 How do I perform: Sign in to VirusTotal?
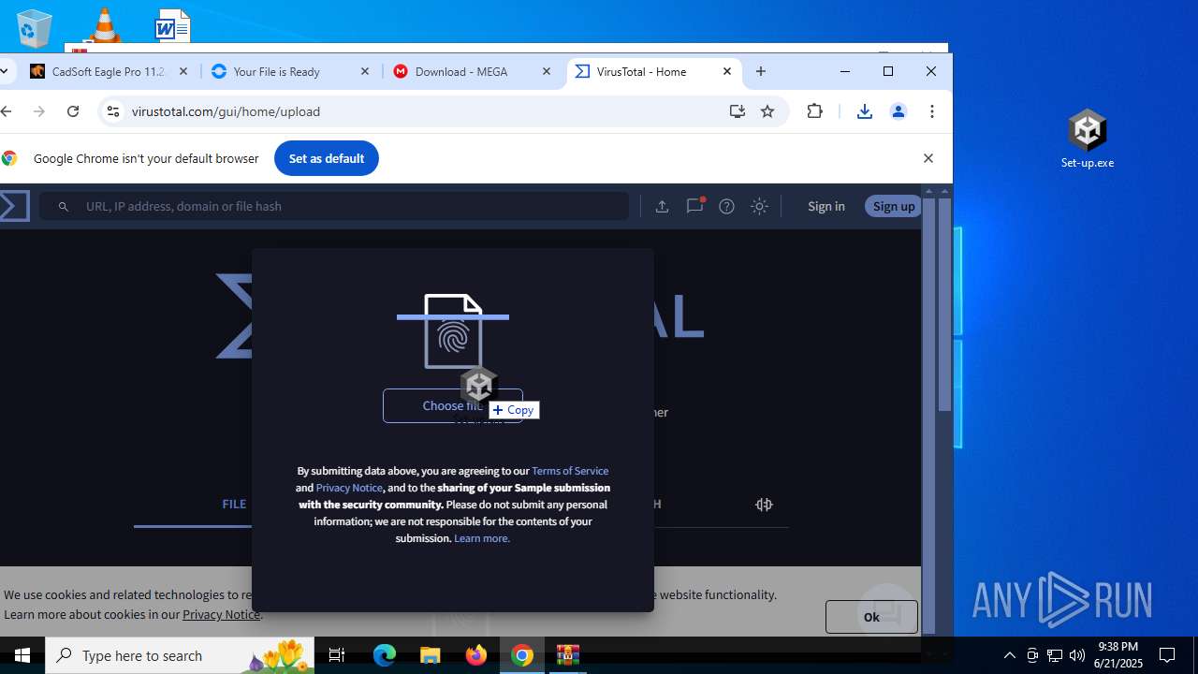click(x=825, y=206)
